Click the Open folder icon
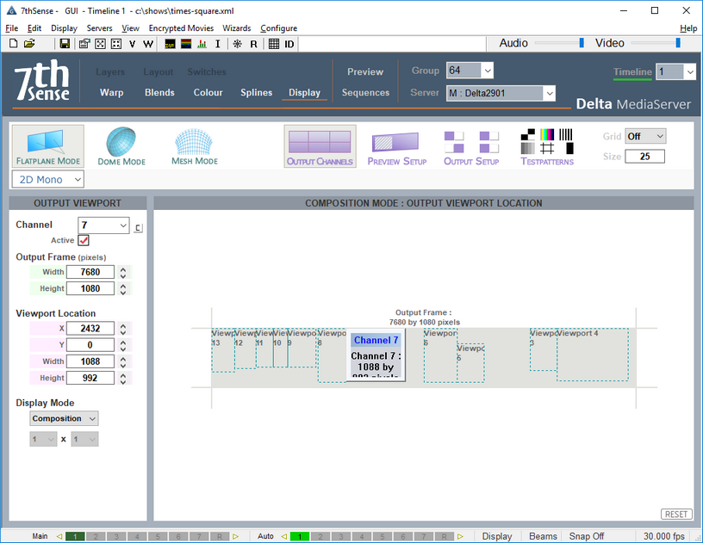This screenshot has width=703, height=543. click(29, 43)
